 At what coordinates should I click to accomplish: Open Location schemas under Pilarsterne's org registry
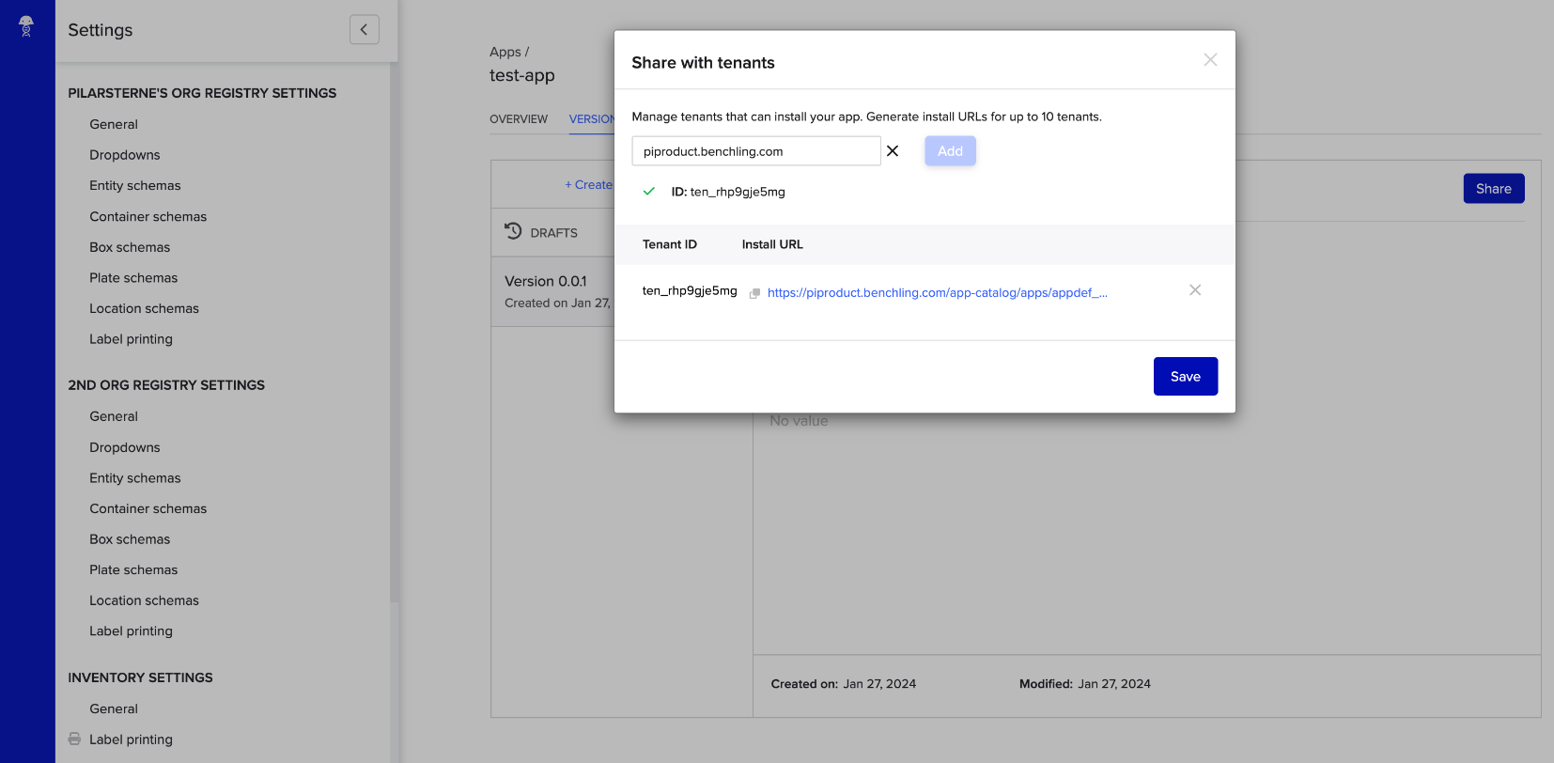click(145, 309)
